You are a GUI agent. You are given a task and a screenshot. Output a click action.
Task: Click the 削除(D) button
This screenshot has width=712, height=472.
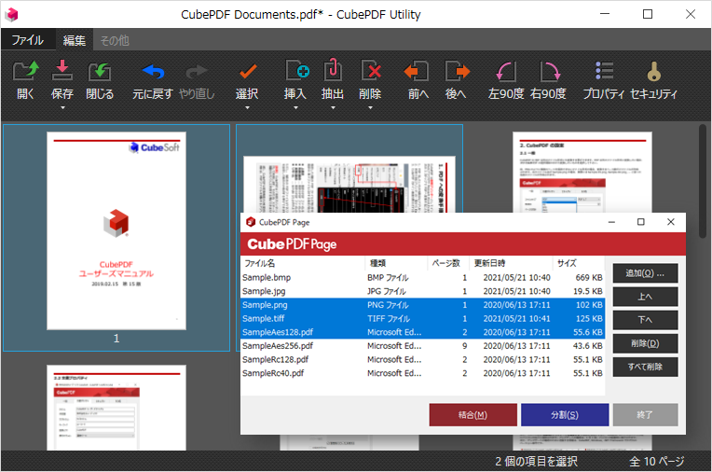pos(645,343)
